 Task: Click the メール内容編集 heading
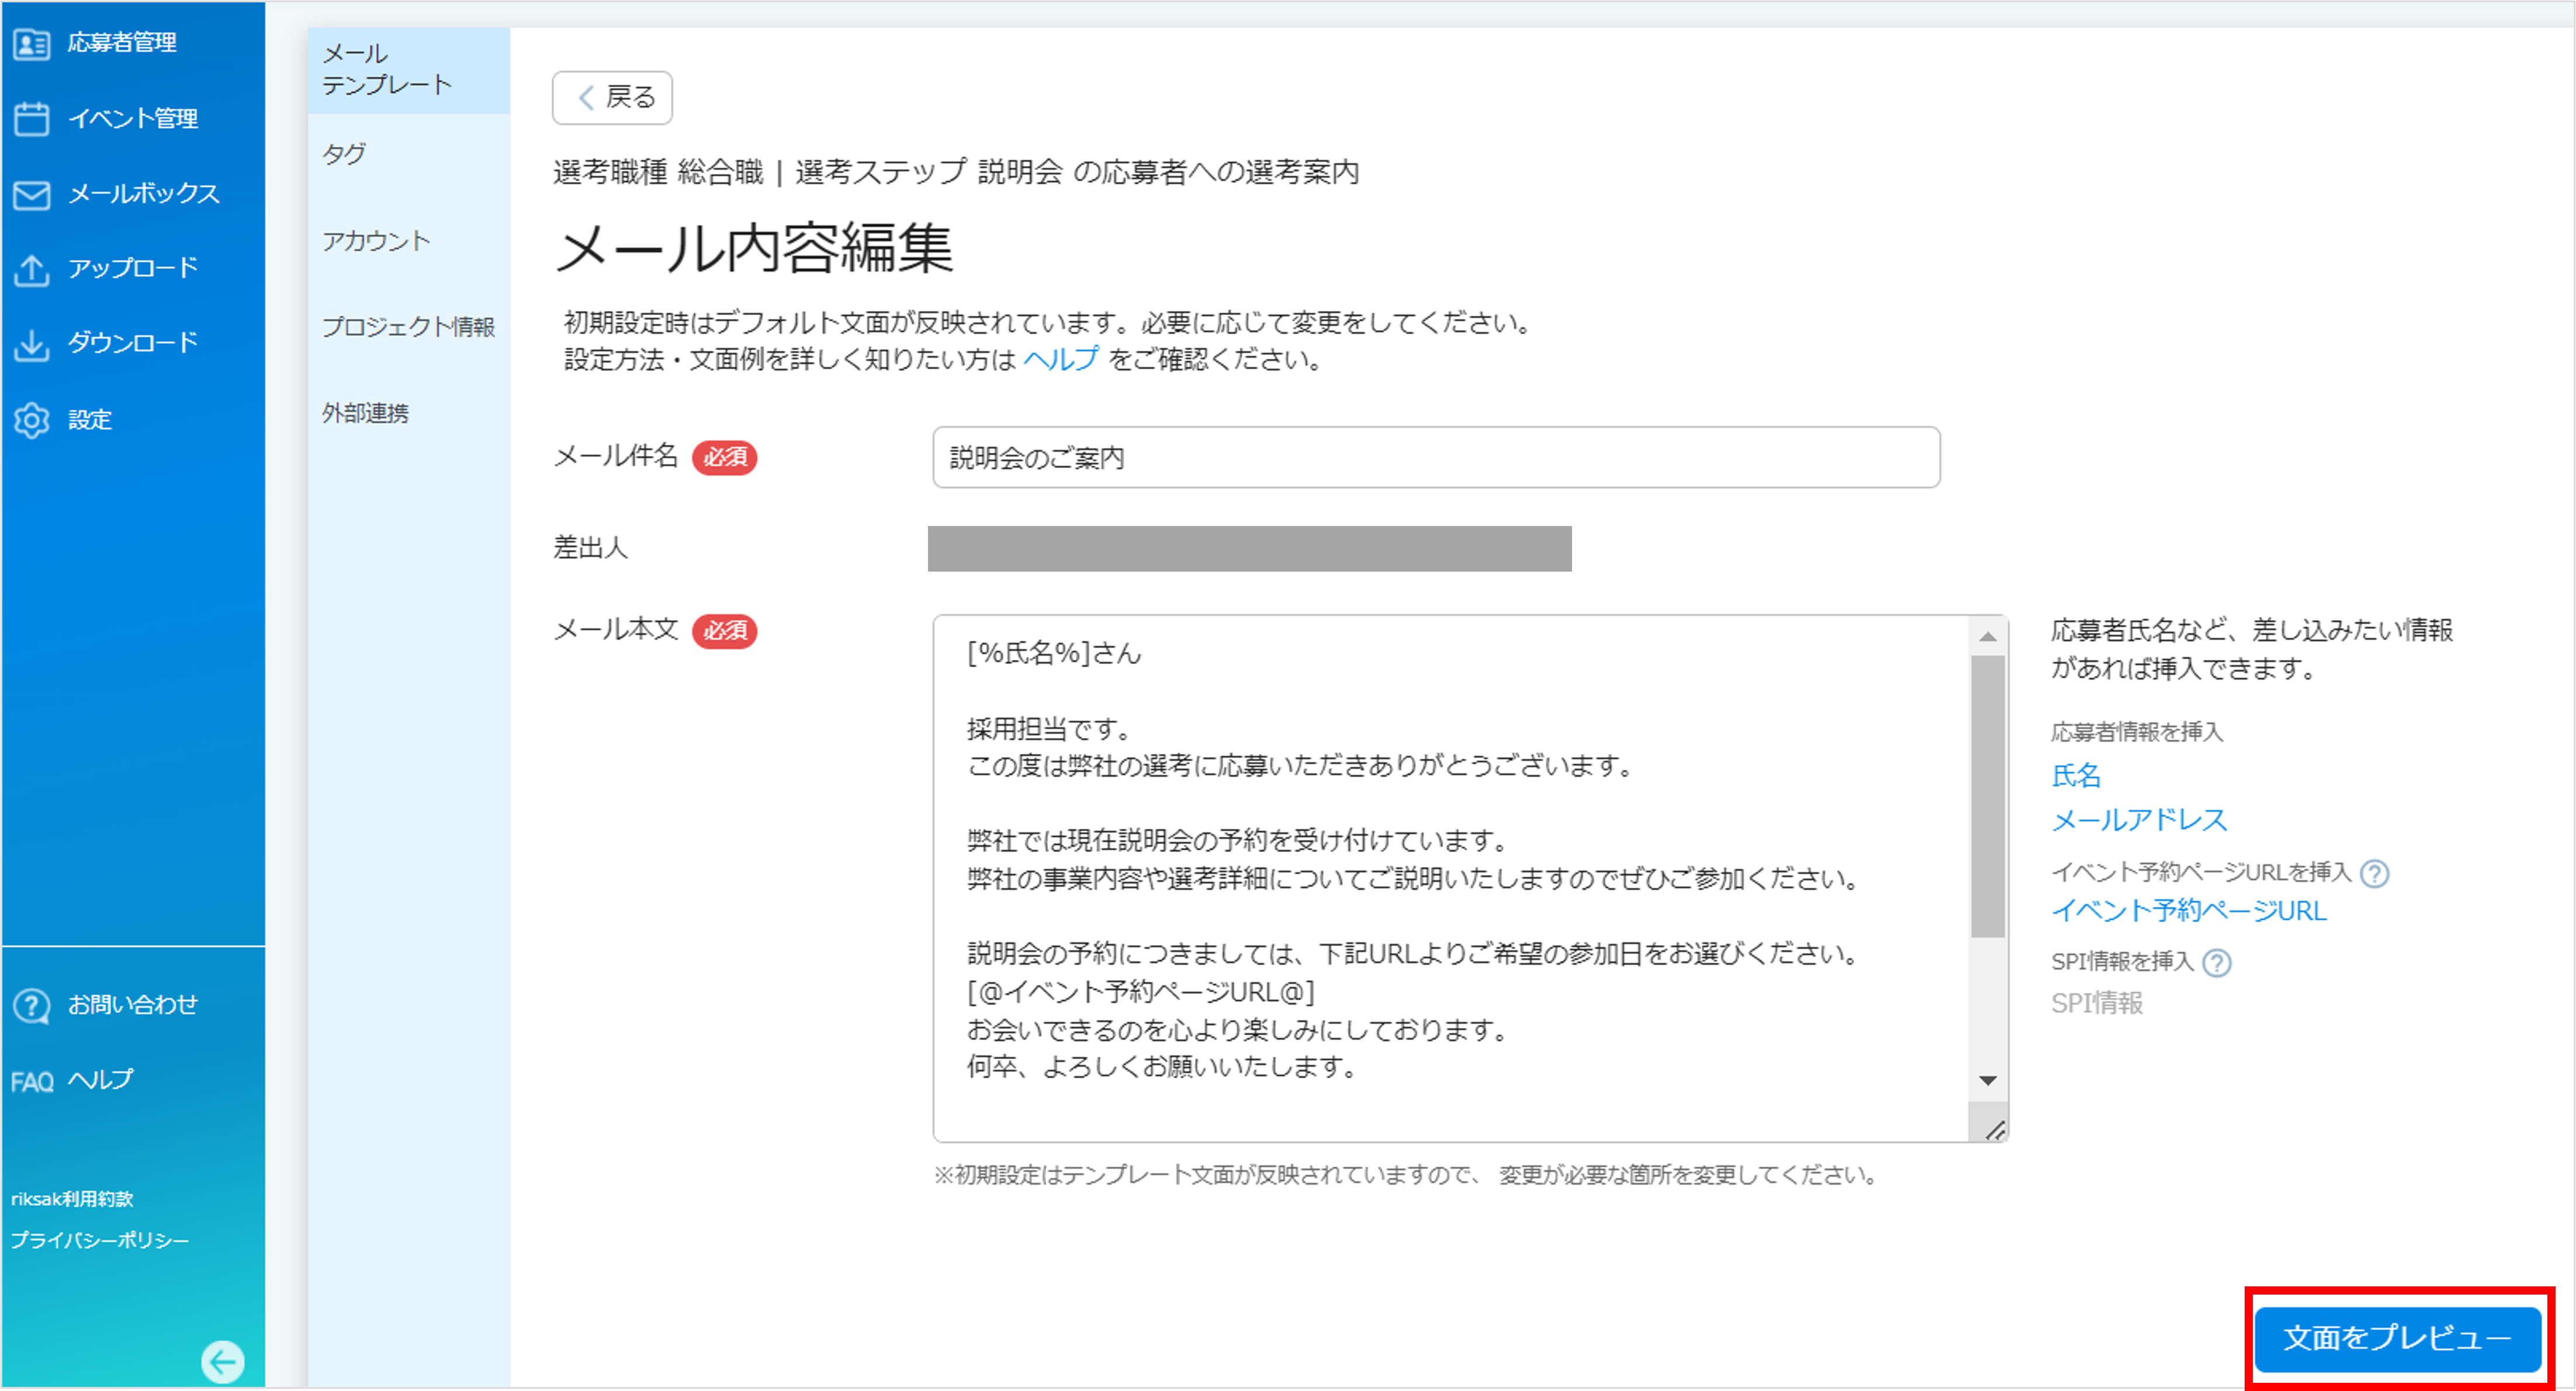755,248
